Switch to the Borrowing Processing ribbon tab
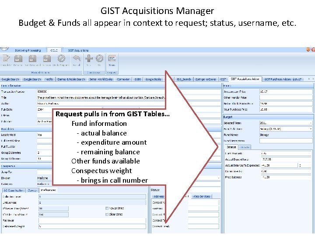 [28, 50]
